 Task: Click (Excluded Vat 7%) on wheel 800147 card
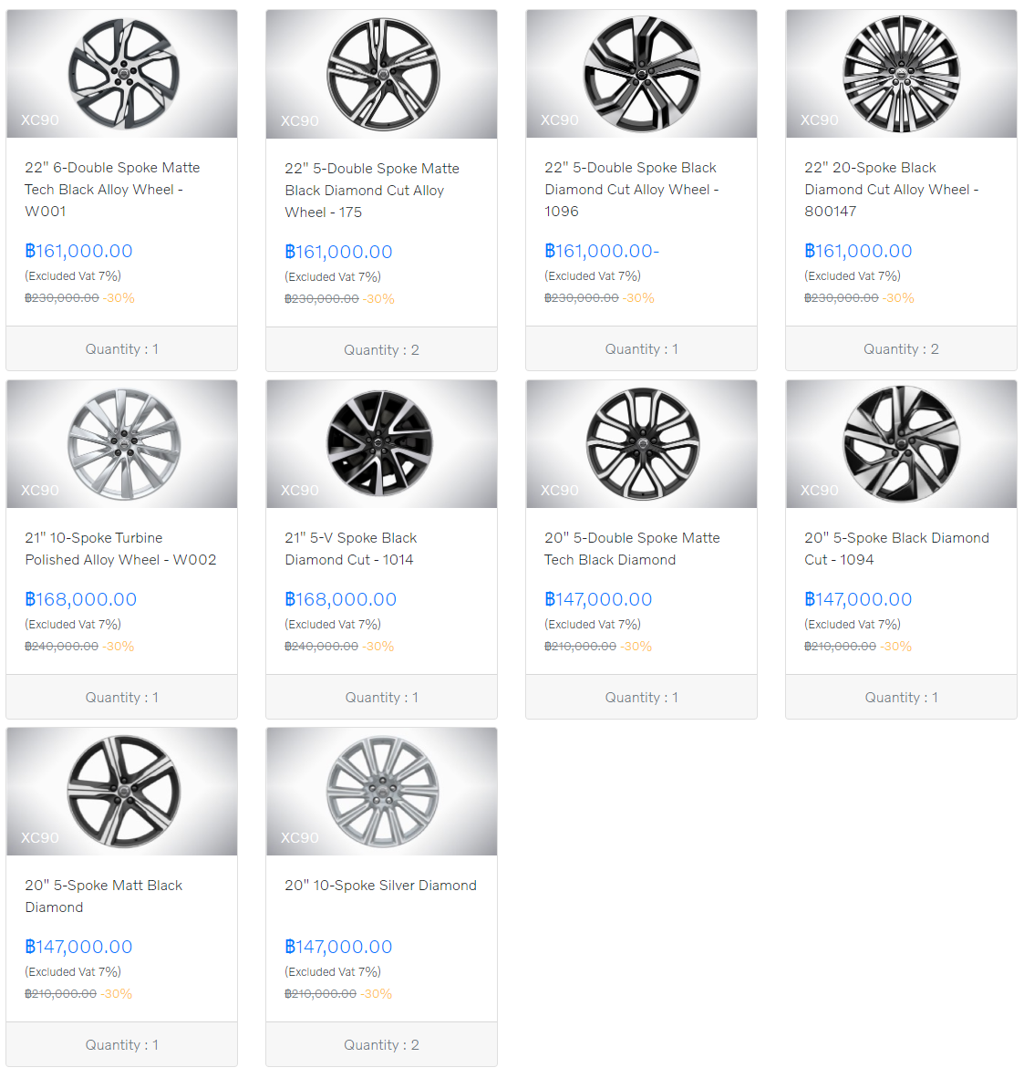[x=853, y=275]
